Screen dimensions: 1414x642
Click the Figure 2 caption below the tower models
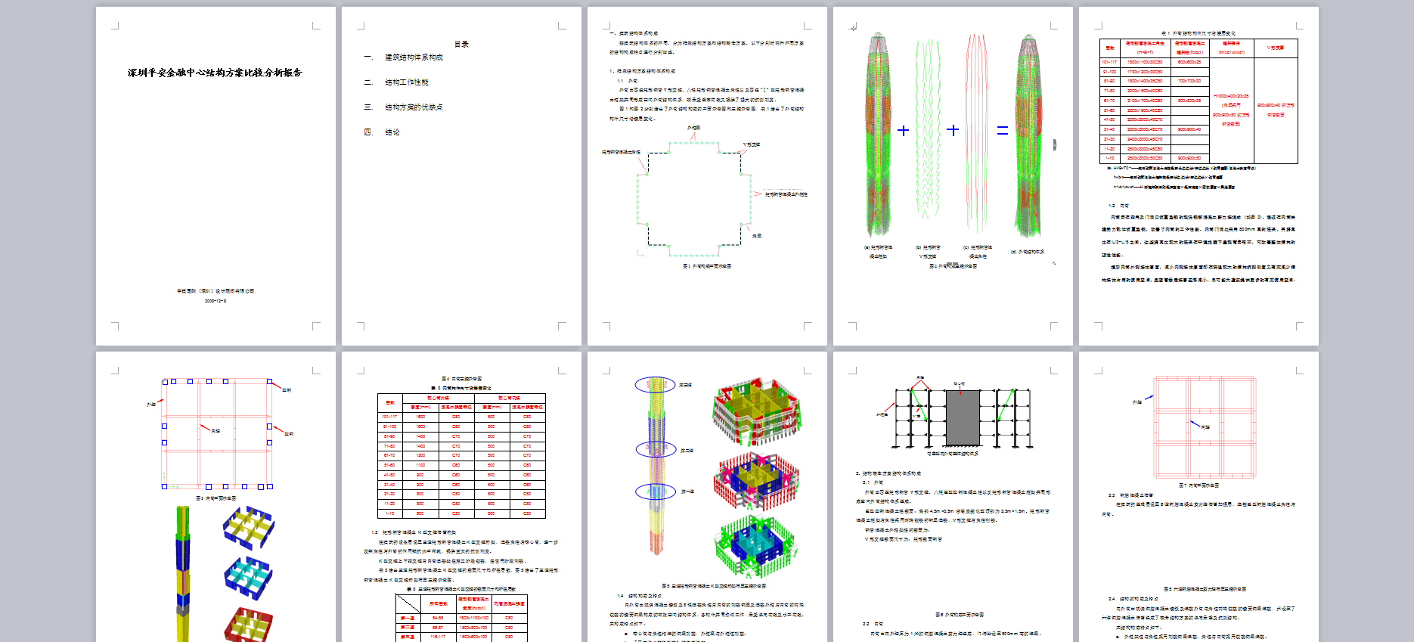click(x=953, y=266)
